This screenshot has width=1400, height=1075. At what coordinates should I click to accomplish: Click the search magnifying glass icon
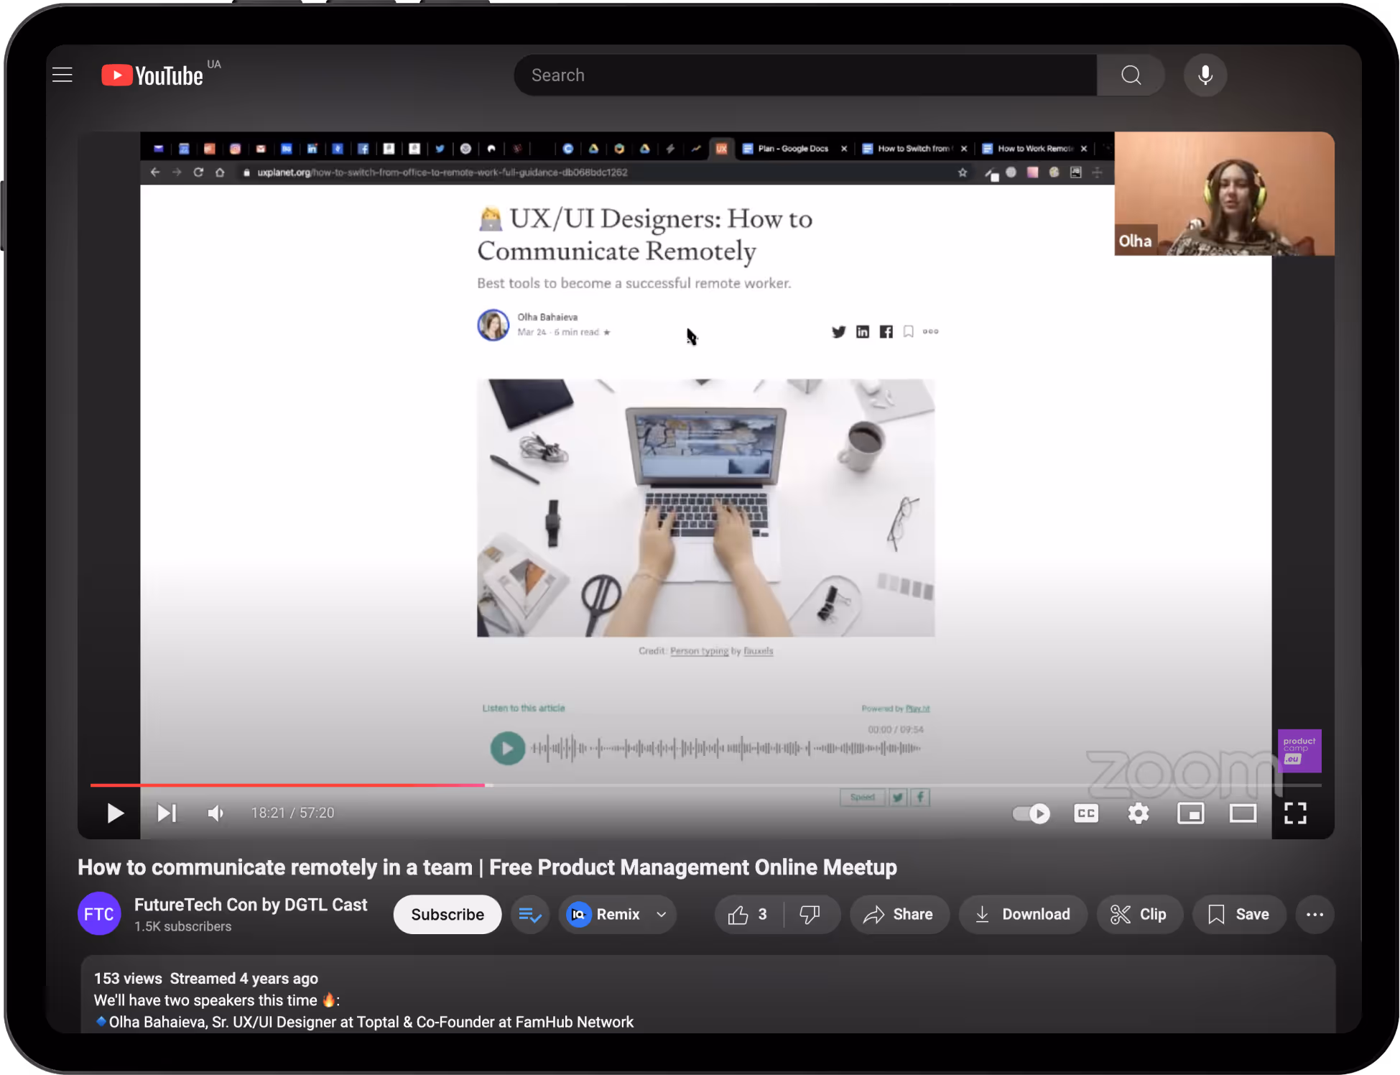pyautogui.click(x=1130, y=75)
